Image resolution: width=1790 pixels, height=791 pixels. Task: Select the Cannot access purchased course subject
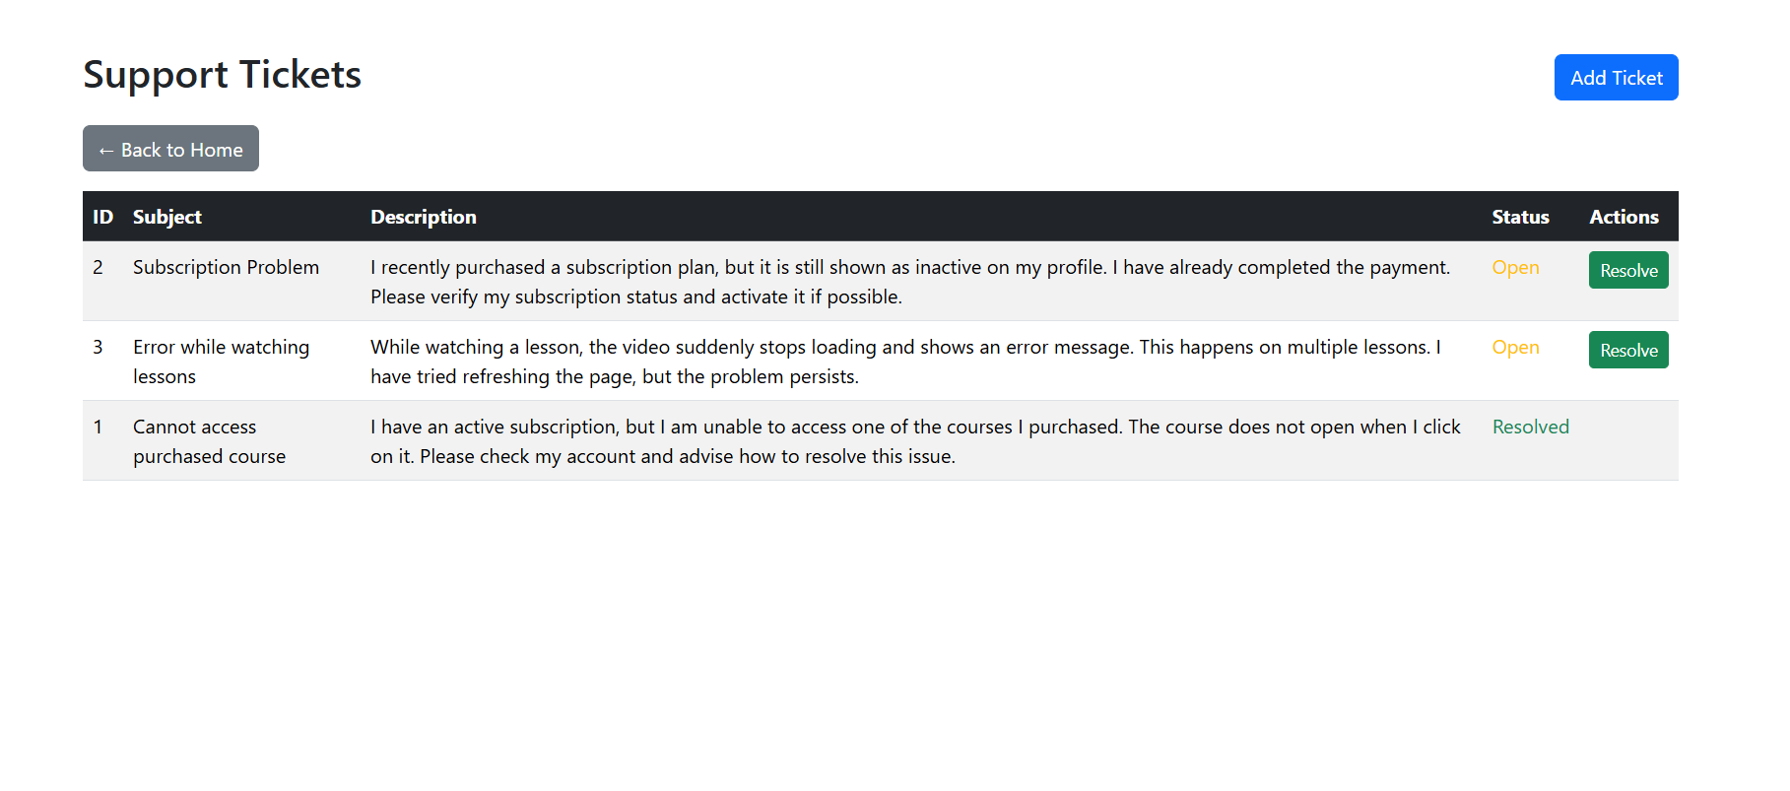pyautogui.click(x=209, y=441)
